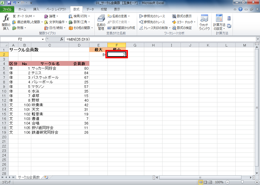Open the Text (文字列操作) functions list
The height and width of the screenshot is (185, 260).
coord(56,22)
